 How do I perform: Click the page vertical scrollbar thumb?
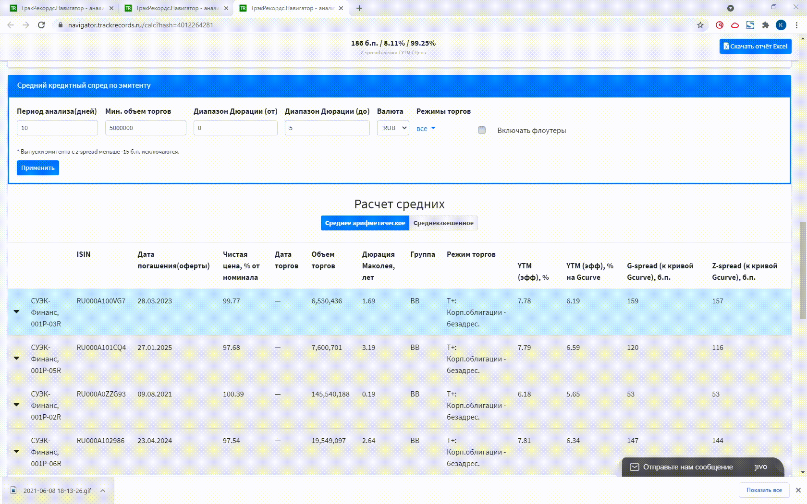803,270
